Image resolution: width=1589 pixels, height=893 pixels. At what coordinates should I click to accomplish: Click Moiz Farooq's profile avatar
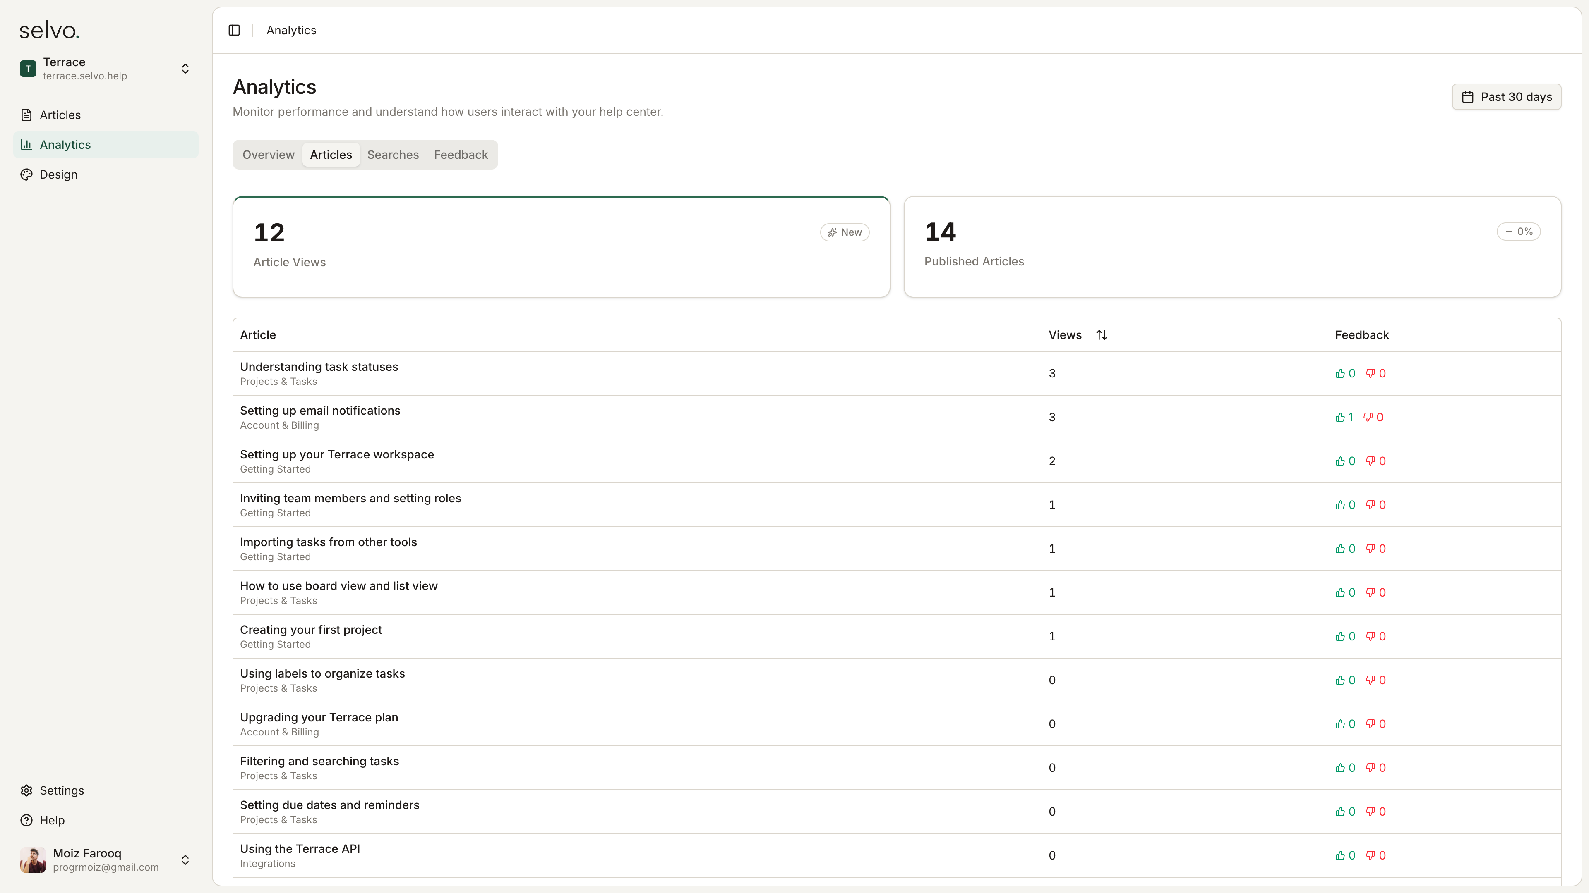coord(33,860)
